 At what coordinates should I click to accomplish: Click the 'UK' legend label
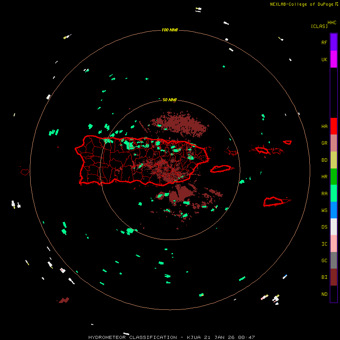[x=324, y=59]
